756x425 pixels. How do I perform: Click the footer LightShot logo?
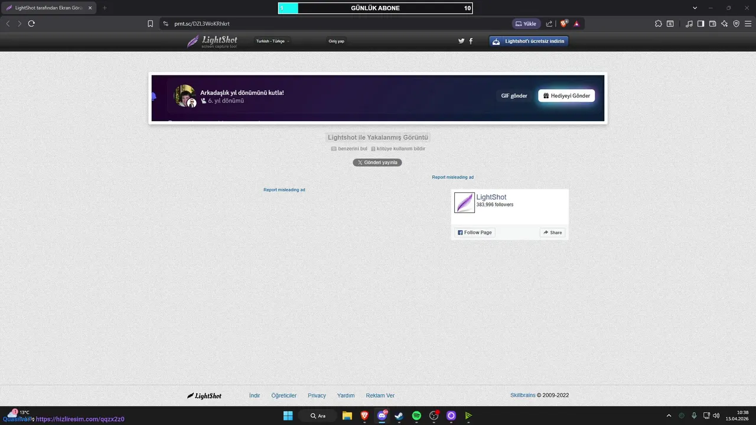pyautogui.click(x=204, y=395)
